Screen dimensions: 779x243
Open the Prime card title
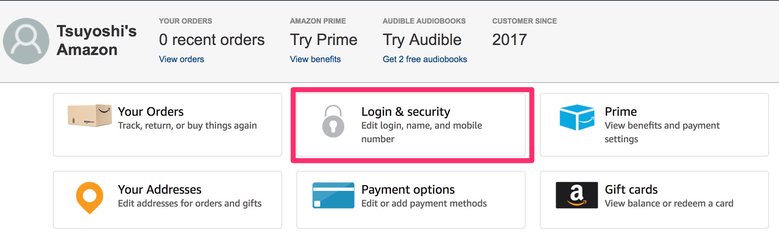pyautogui.click(x=621, y=111)
